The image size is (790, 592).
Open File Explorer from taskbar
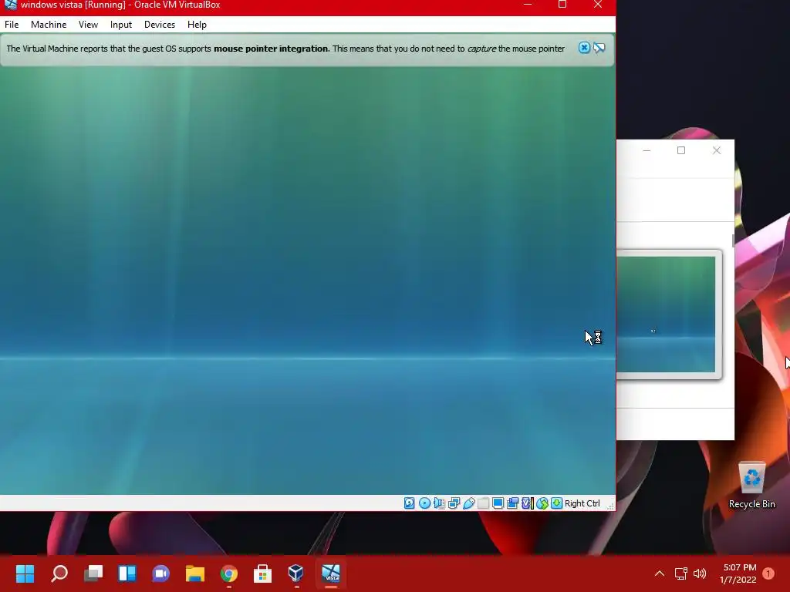click(x=195, y=573)
